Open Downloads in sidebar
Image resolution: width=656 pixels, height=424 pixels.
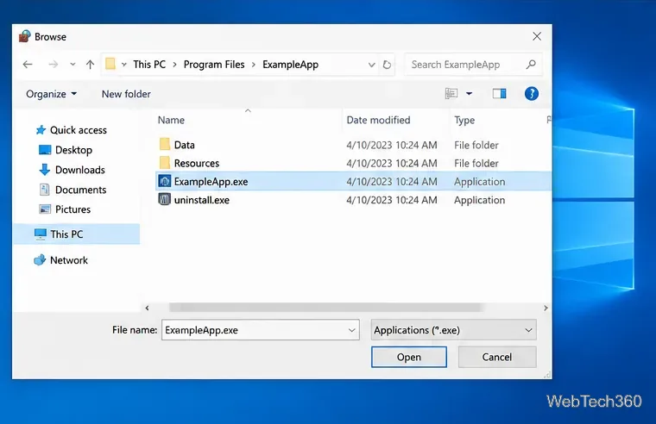tap(72, 170)
